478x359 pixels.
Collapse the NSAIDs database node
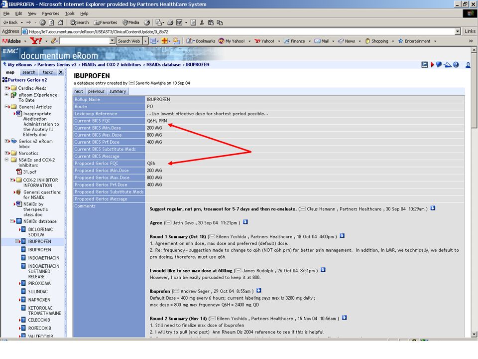[x=11, y=221]
